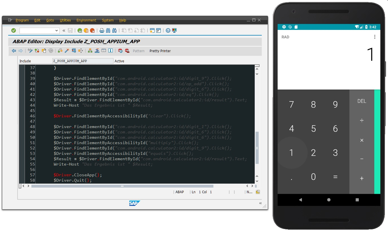Screen dimensions: 388x231
Task: Open the Program menu
Action: 22,20
